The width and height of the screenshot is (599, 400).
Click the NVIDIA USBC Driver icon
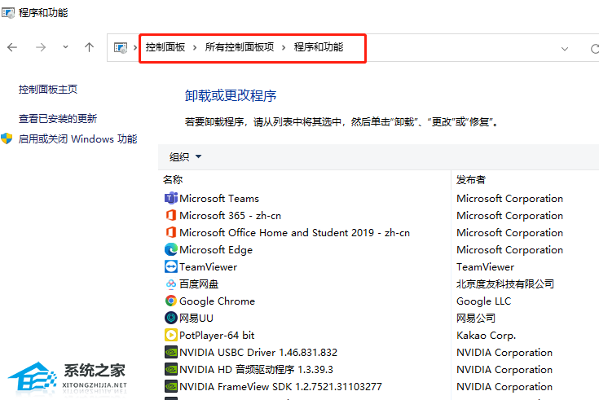[170, 353]
